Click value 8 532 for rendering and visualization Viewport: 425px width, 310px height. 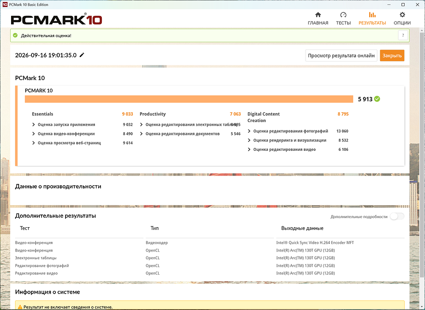[344, 140]
